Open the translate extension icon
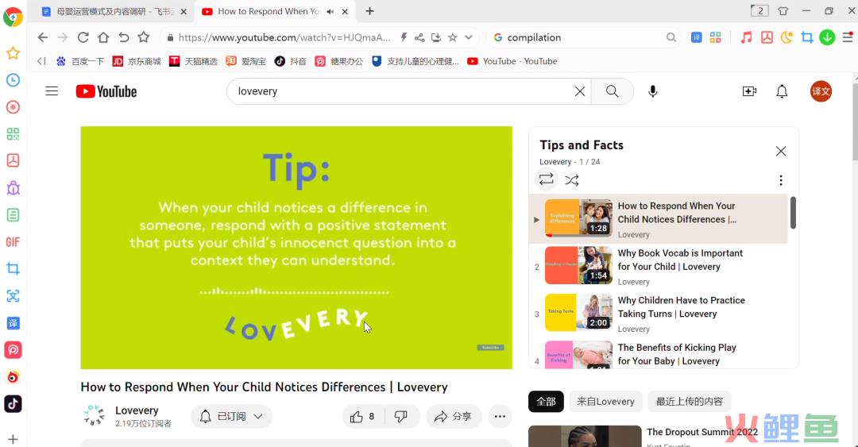The width and height of the screenshot is (858, 447). [696, 37]
